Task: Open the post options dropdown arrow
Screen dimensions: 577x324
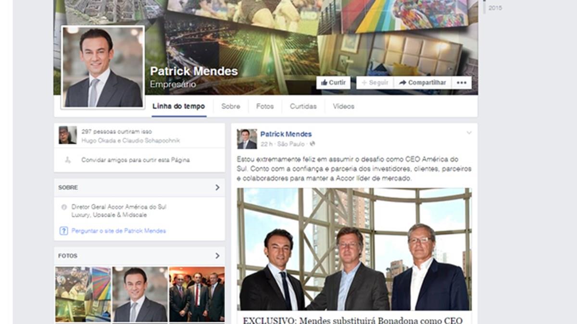Action: tap(469, 132)
